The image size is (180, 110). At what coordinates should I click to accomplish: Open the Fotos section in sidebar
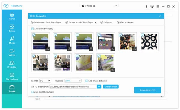(x=12, y=28)
